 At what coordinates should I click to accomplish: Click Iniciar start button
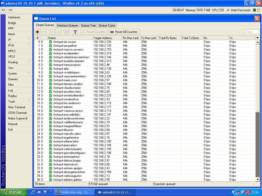(x=14, y=192)
